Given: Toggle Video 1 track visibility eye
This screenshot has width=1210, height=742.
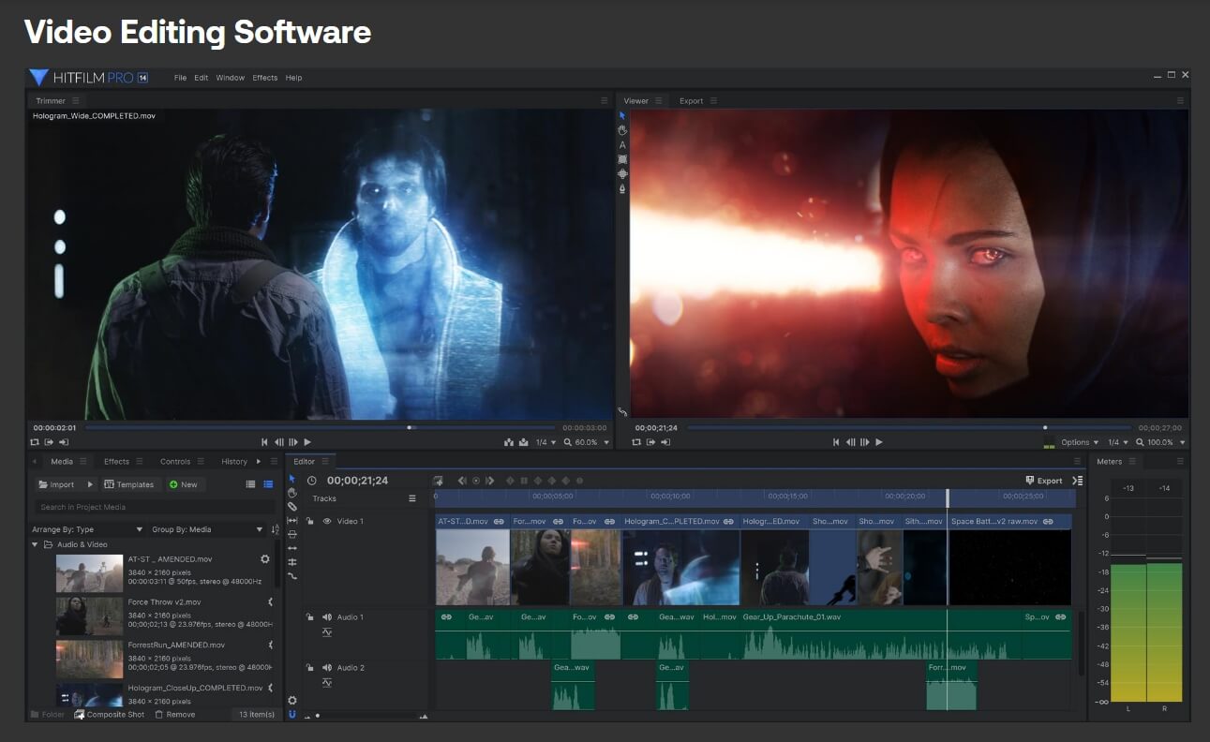Looking at the screenshot, I should pos(327,521).
